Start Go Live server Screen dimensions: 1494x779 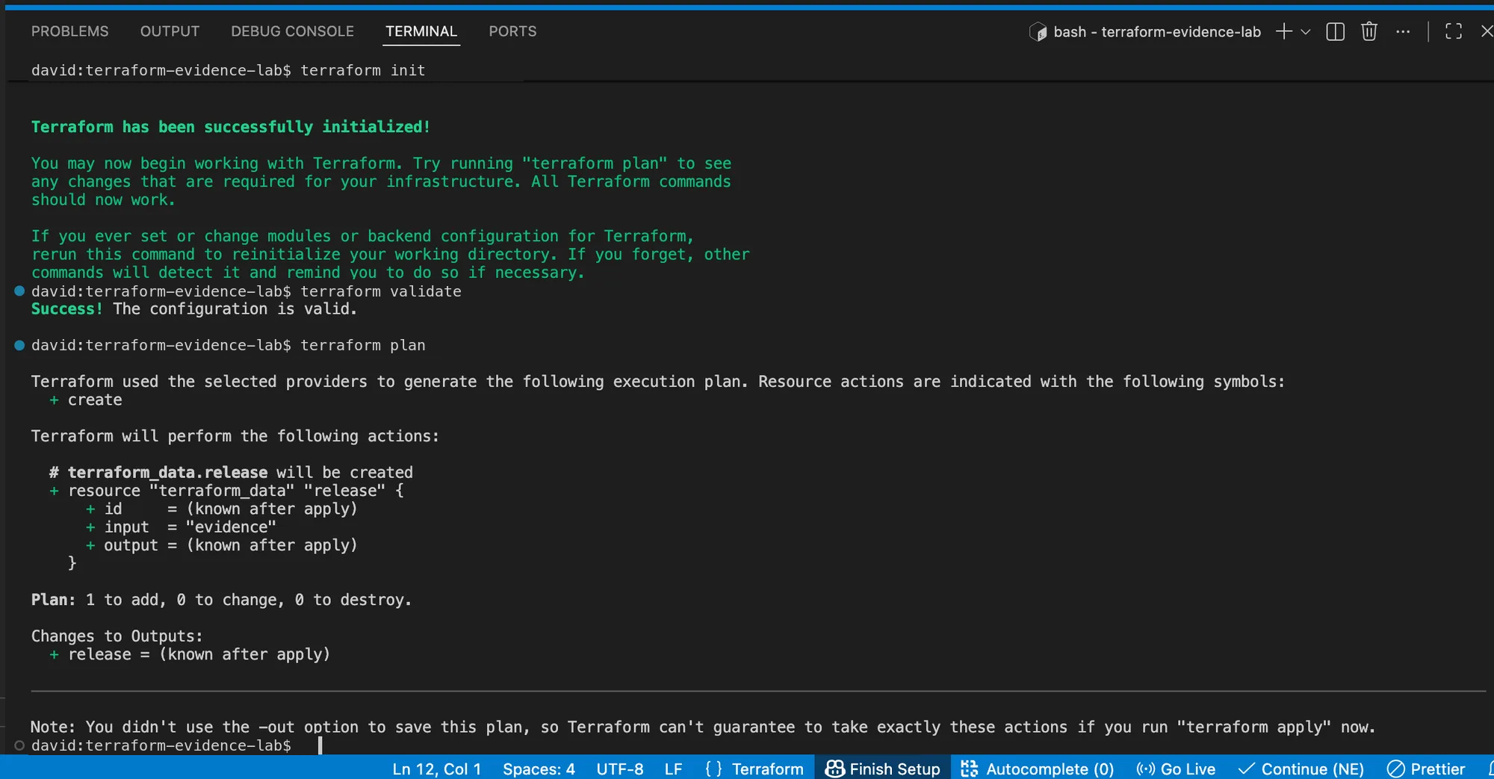coord(1176,769)
